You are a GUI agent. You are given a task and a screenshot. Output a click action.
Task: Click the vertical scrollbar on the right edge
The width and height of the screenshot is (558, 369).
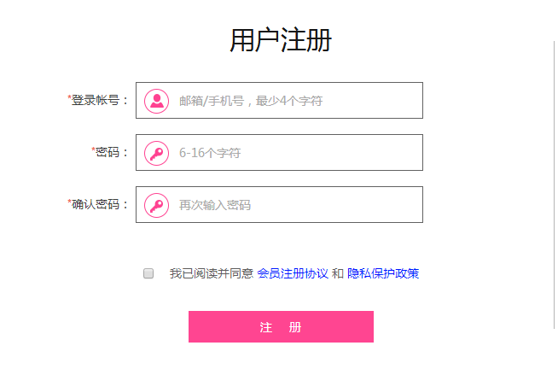[555, 184]
